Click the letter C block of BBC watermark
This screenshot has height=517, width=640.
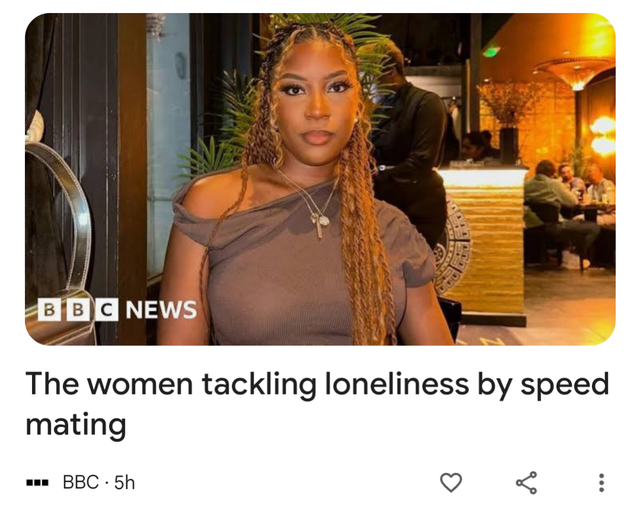click(105, 310)
